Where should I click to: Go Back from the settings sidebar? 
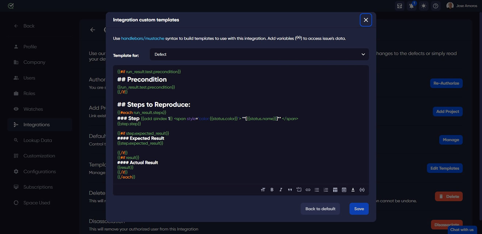(x=24, y=26)
